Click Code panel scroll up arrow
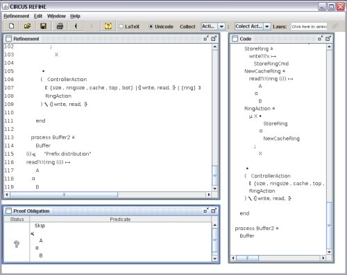 tap(329, 46)
